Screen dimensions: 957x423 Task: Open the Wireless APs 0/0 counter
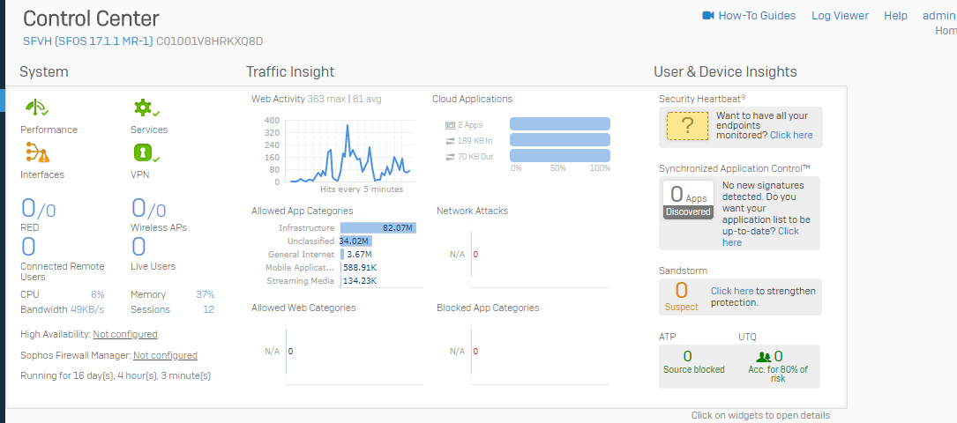[149, 209]
